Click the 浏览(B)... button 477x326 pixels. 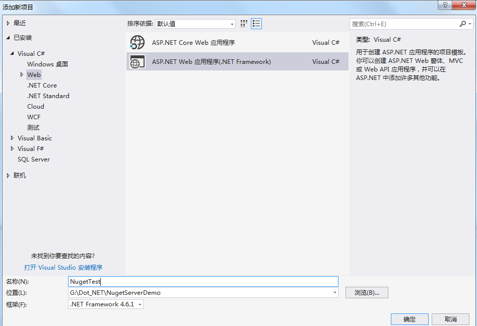pos(367,293)
